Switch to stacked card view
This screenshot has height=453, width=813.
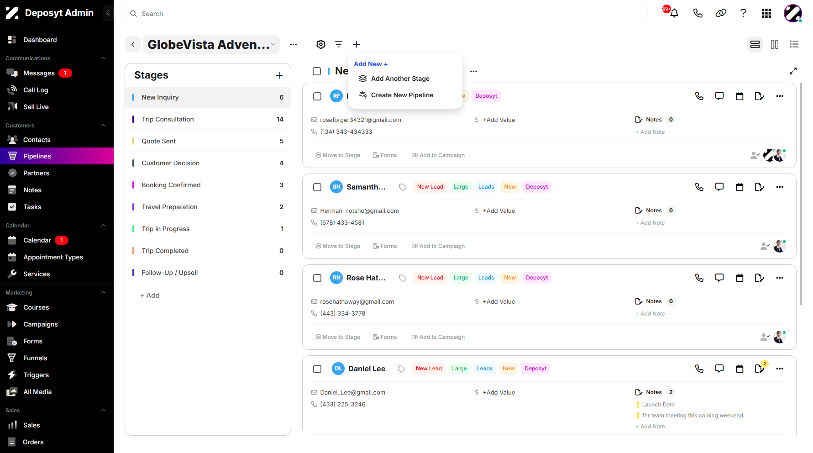(x=755, y=44)
